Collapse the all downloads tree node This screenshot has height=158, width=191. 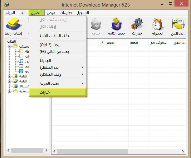pos(9,46)
